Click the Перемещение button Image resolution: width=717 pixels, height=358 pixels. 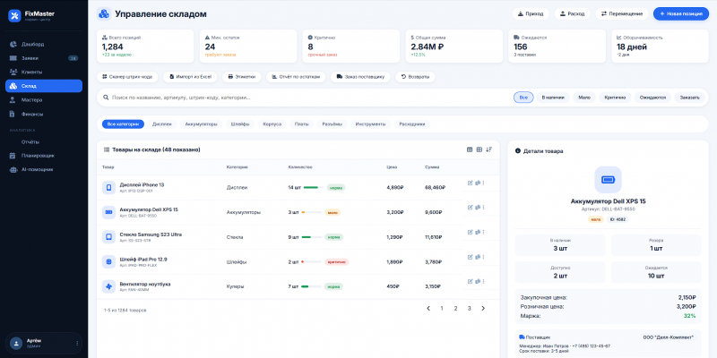(x=622, y=13)
